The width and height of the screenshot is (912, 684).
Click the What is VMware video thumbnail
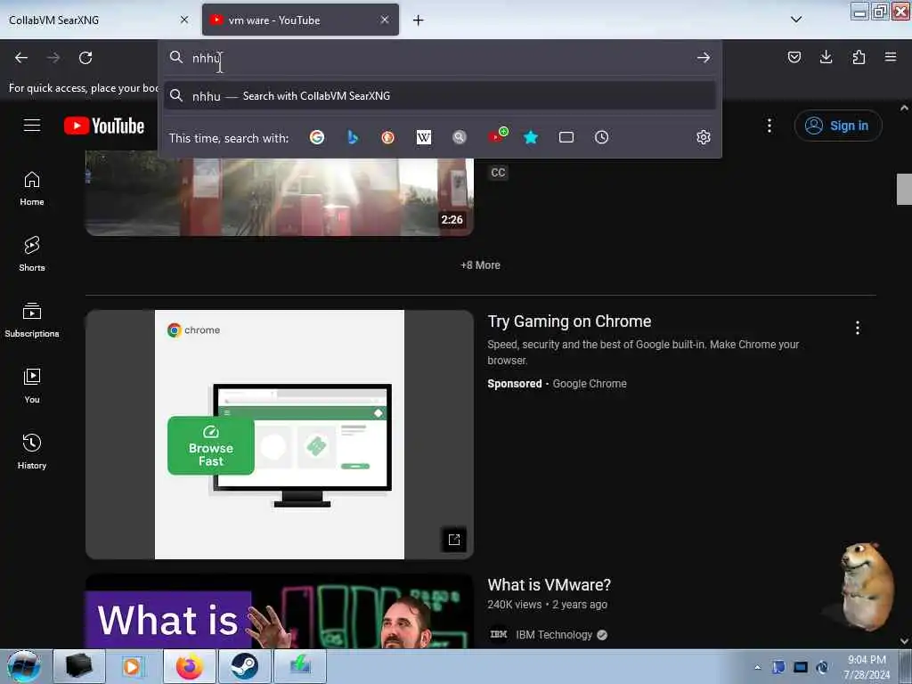279,611
